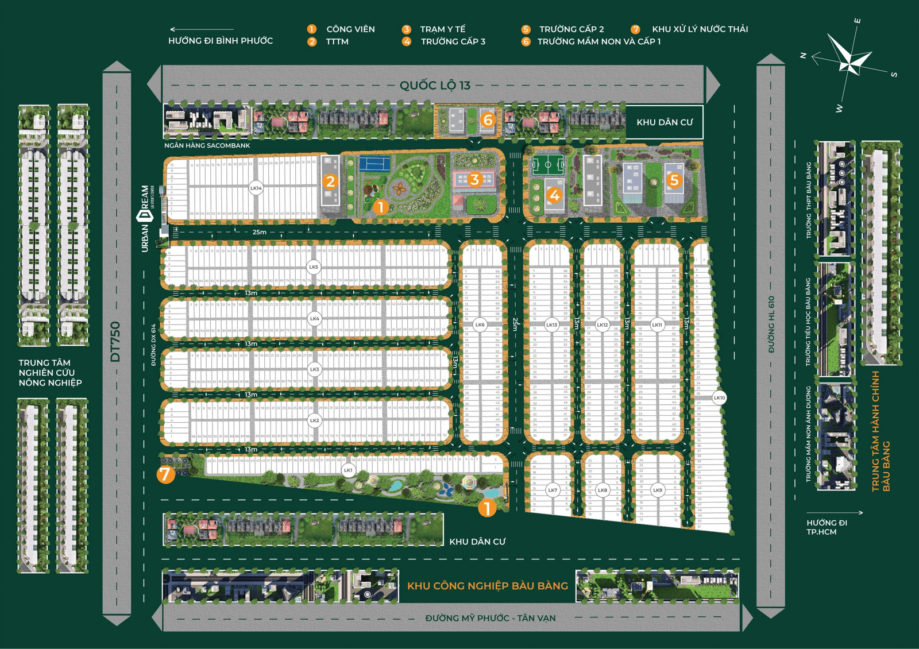Click the LK10 block label
The width and height of the screenshot is (919, 649).
719,397
